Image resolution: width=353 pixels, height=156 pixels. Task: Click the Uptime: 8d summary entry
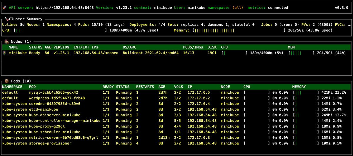click(x=13, y=25)
